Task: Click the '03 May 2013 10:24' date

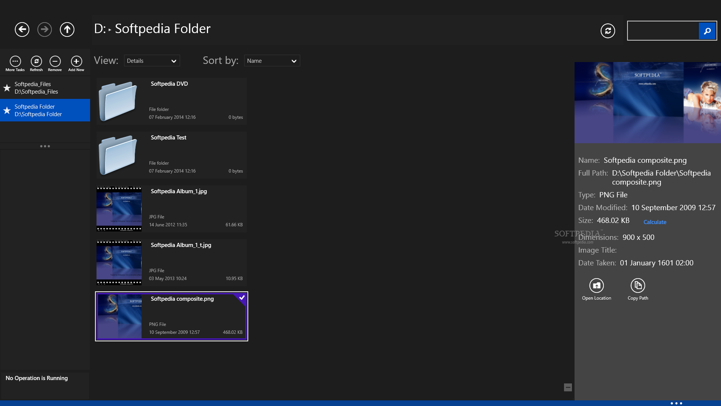Action: (x=167, y=279)
